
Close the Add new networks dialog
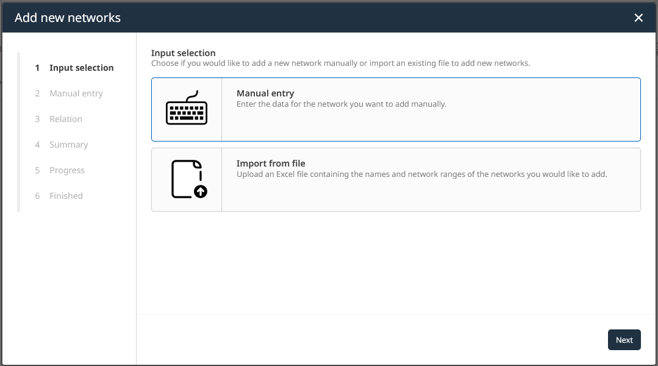click(638, 18)
